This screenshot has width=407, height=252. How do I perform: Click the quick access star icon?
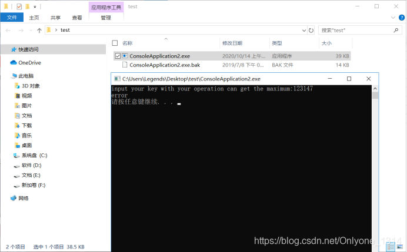click(x=14, y=49)
